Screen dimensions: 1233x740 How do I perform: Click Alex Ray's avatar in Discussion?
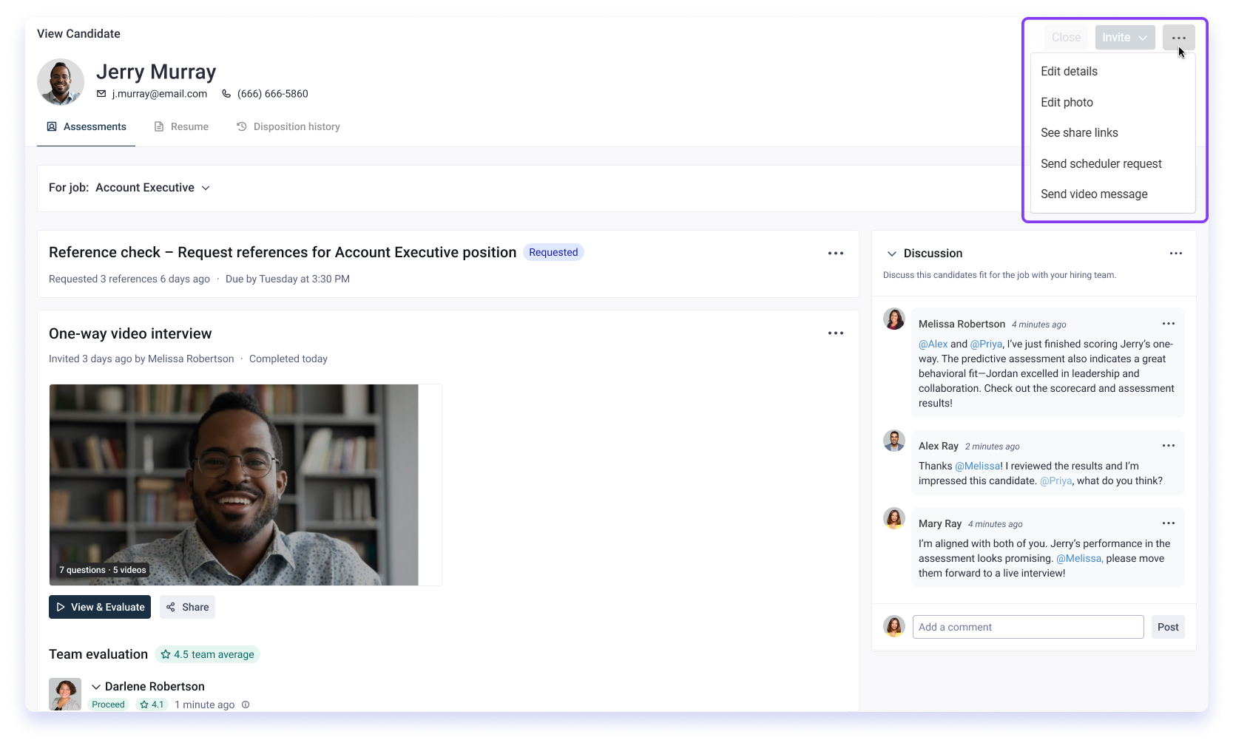pyautogui.click(x=894, y=441)
